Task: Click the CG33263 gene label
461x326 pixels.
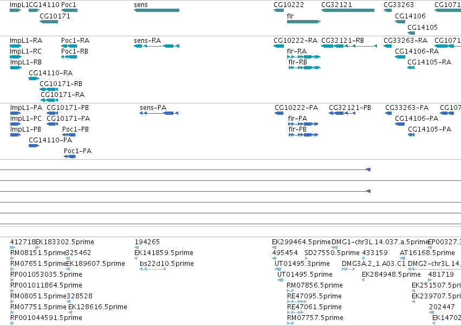Action: (x=399, y=5)
